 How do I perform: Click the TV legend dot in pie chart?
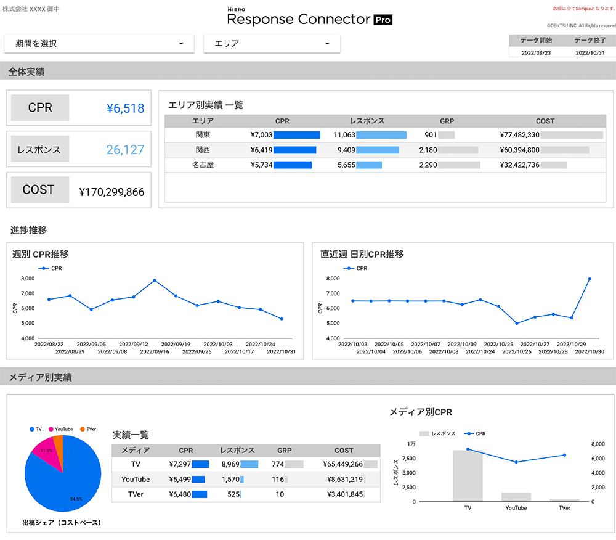tap(31, 429)
